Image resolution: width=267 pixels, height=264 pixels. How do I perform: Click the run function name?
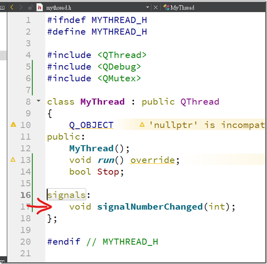(x=106, y=160)
